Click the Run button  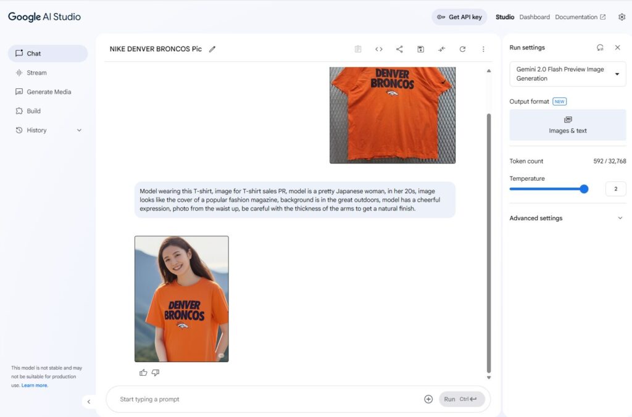tap(462, 399)
